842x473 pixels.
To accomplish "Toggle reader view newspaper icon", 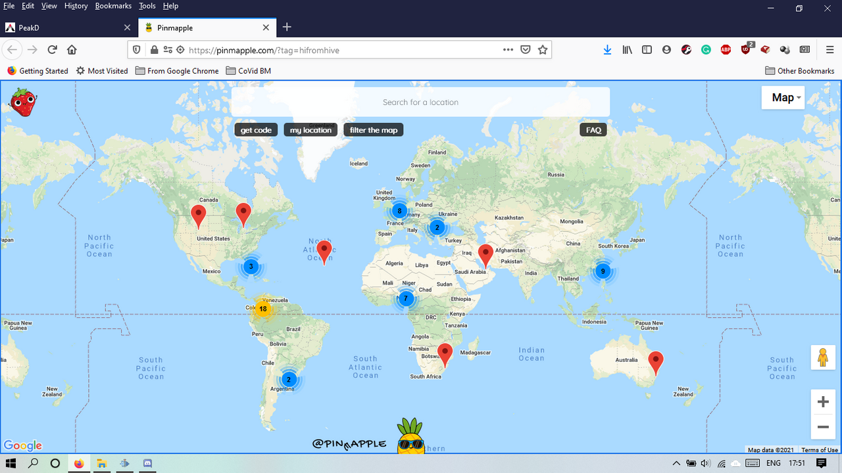I will pos(805,50).
